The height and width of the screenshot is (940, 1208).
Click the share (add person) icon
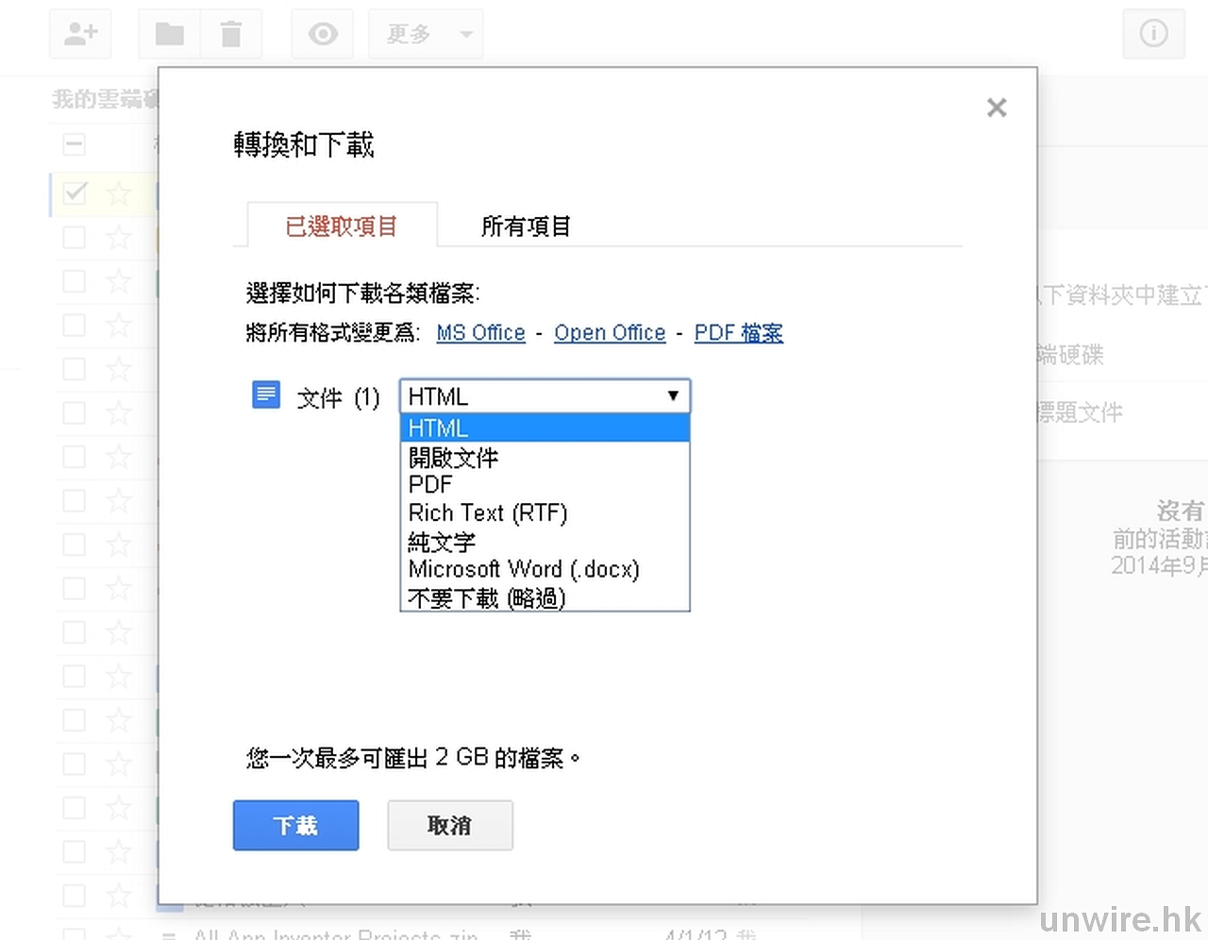click(x=80, y=35)
